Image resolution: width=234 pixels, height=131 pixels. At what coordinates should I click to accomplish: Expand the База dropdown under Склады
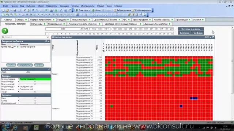[19, 98]
